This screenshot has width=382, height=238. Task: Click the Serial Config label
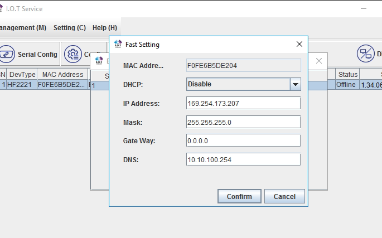(37, 54)
